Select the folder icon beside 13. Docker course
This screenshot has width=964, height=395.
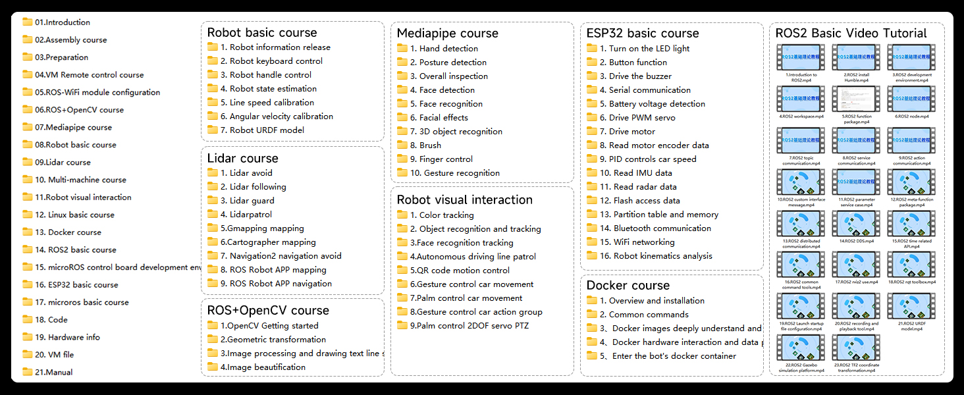click(x=28, y=232)
